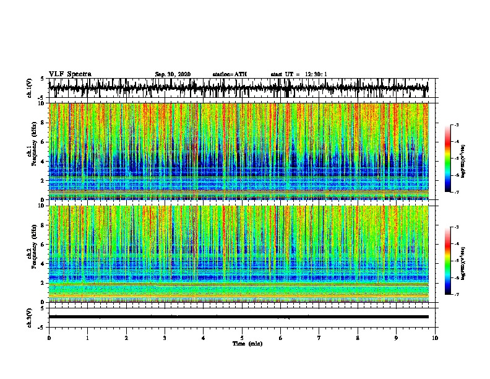This screenshot has width=490, height=379.
Task: Click the ch.1 frequency axis "6" tick label
Action: point(43,142)
